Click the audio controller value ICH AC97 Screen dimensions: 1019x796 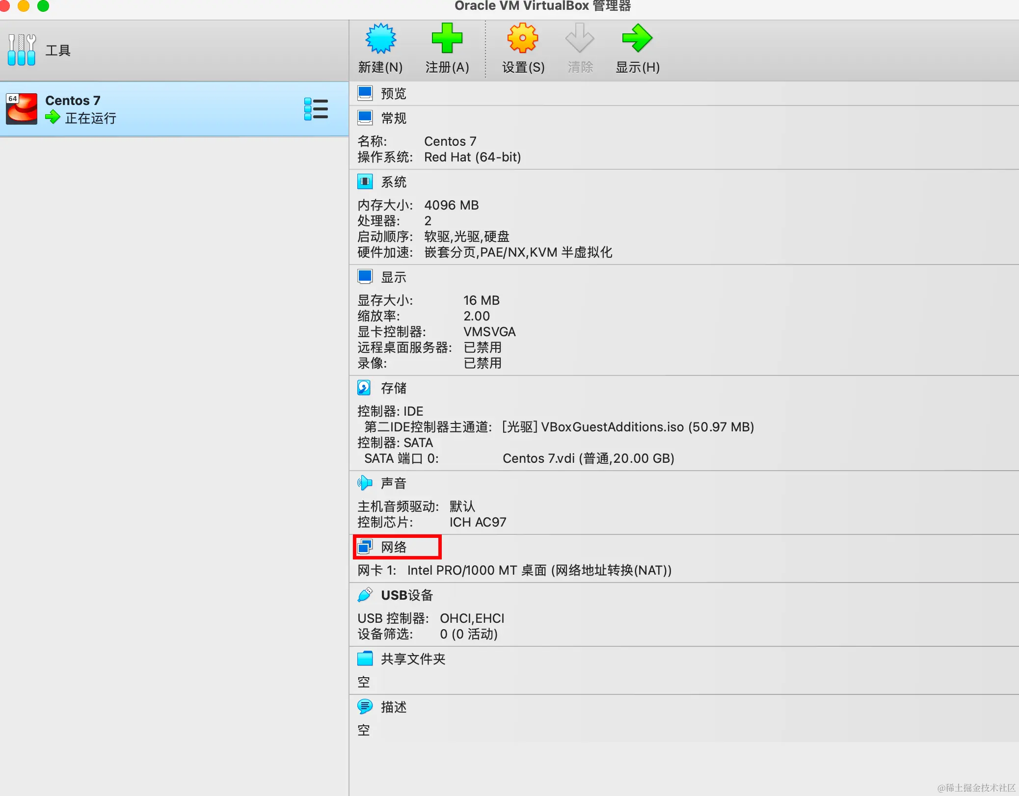tap(478, 522)
